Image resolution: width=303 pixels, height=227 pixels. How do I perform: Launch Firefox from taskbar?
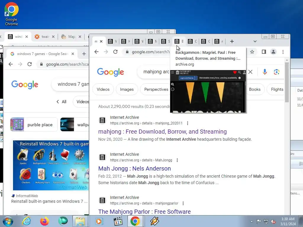click(45, 221)
